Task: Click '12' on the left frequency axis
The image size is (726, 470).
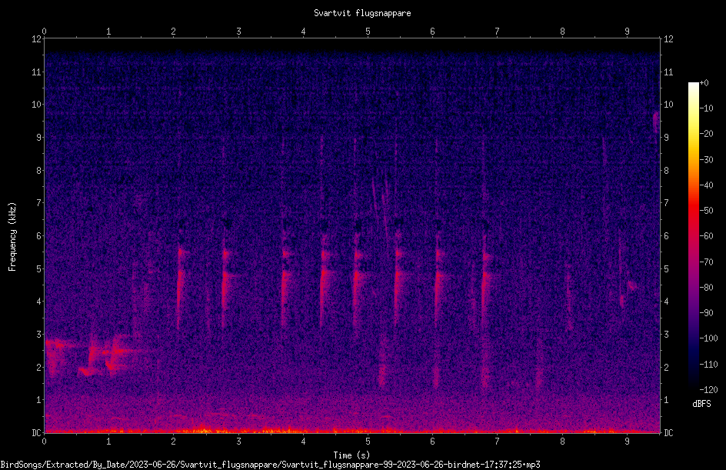Action: (x=36, y=39)
